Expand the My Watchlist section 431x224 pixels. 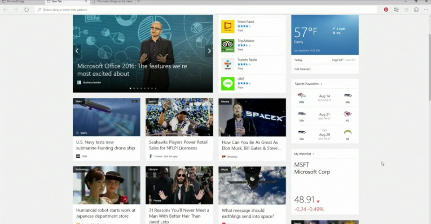tap(313, 154)
